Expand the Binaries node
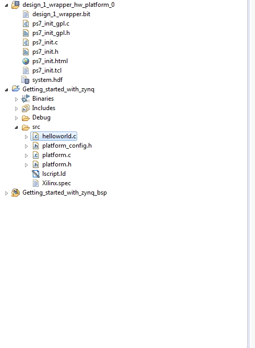The width and height of the screenshot is (255, 348). pos(16,99)
